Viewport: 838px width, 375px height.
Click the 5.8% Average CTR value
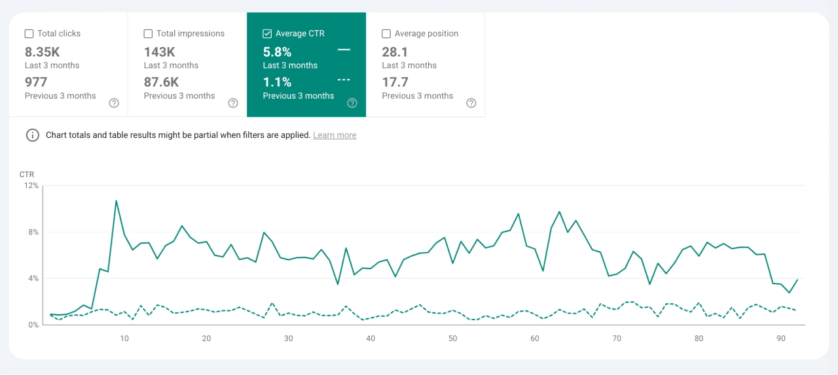tap(278, 52)
